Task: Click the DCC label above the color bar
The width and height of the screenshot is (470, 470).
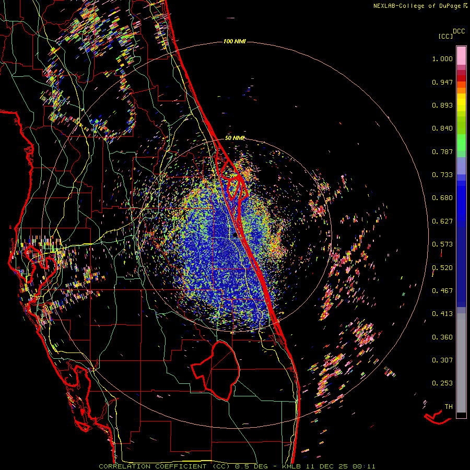Action: (x=459, y=31)
